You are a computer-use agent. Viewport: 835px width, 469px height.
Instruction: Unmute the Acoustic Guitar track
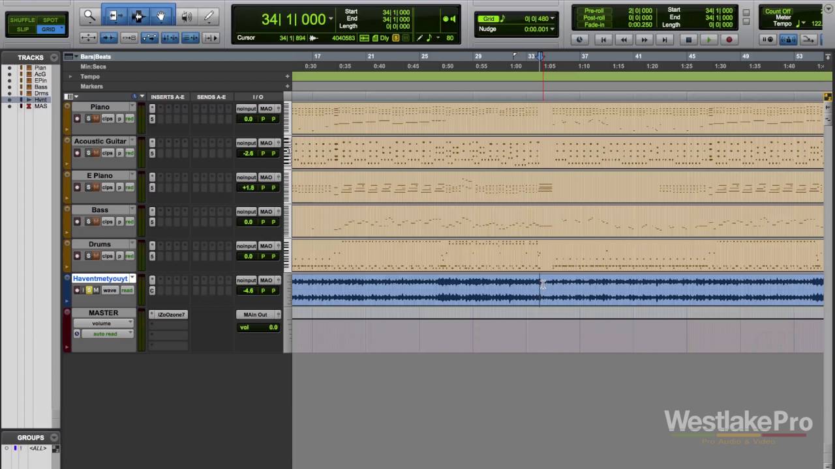(96, 153)
